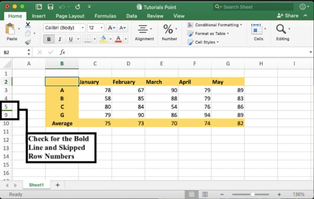Image resolution: width=314 pixels, height=199 pixels.
Task: Toggle Italic formatting
Action: [61, 39]
